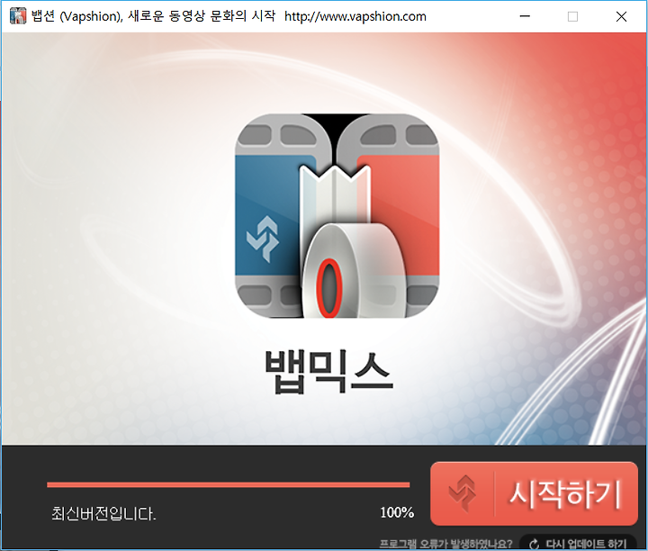Click the 프로그램 오류가 발생하였나요? text
Image resolution: width=648 pixels, height=551 pixels.
click(445, 544)
